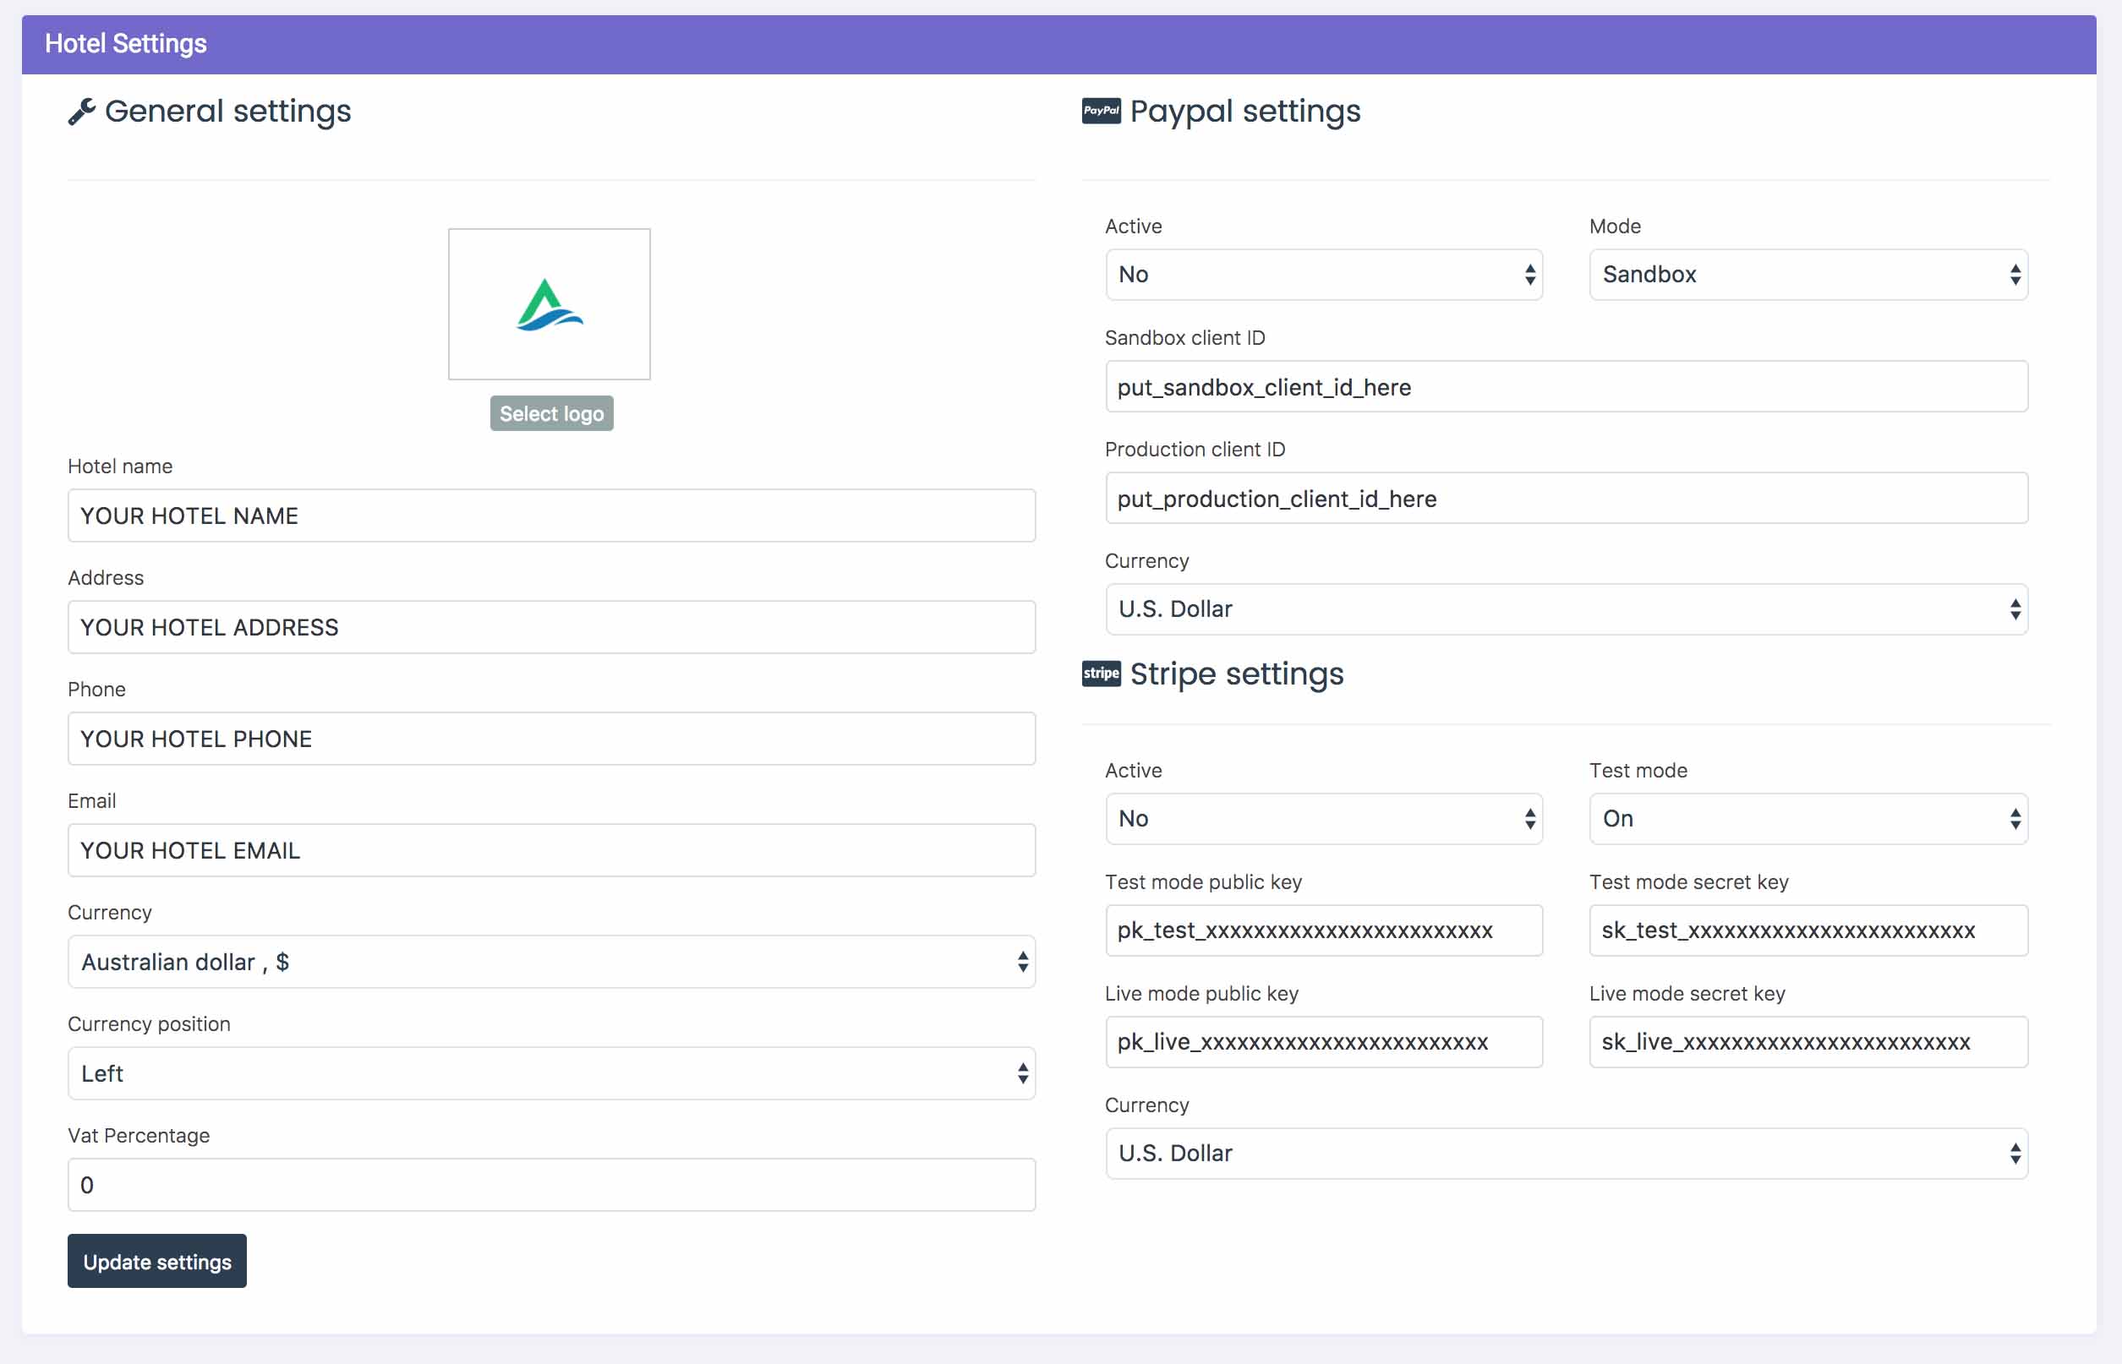Open the Paypal Active dropdown
2122x1364 pixels.
[1323, 275]
